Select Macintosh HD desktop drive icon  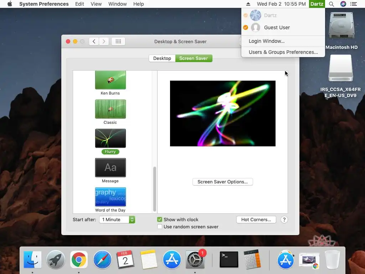pyautogui.click(x=341, y=26)
